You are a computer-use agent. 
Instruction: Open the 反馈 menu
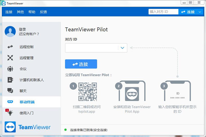click(43, 12)
